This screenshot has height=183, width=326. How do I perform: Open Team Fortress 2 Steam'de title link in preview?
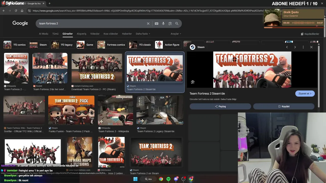click(207, 94)
